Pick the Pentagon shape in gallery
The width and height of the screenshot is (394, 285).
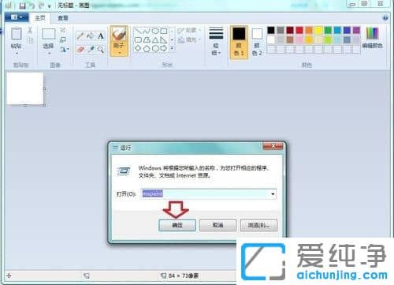(x=147, y=49)
